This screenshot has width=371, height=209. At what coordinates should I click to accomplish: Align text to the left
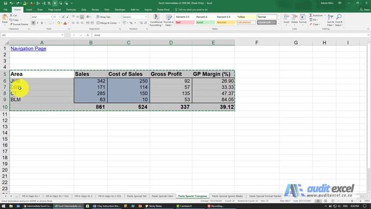click(74, 23)
